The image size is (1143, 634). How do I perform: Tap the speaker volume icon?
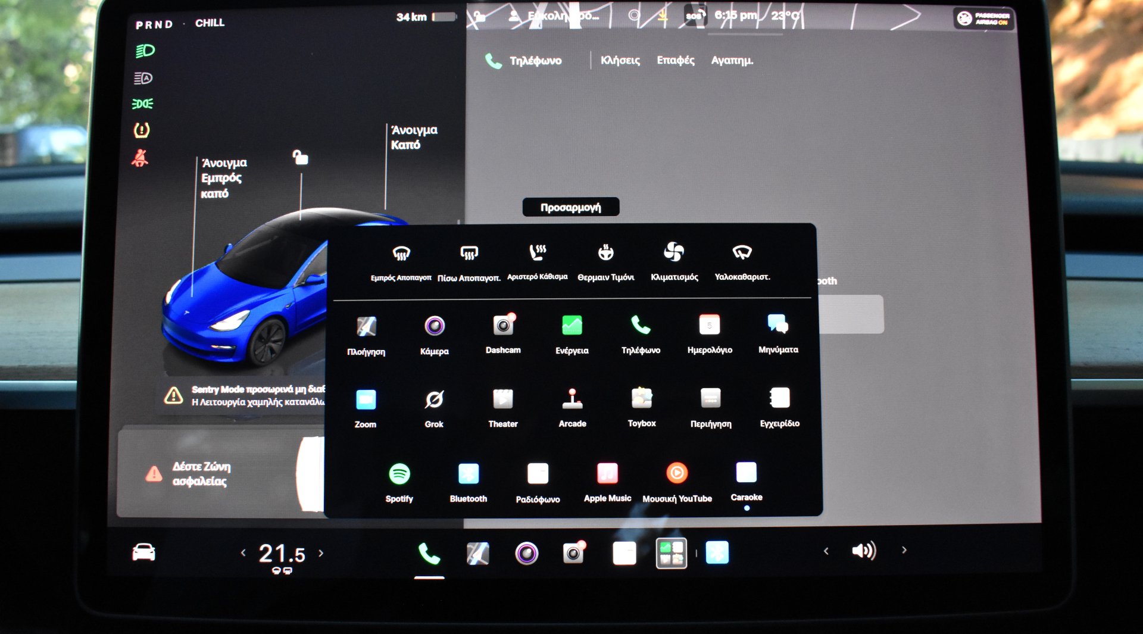(864, 551)
